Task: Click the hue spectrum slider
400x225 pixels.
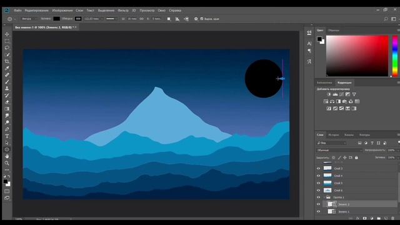Action: coord(395,56)
